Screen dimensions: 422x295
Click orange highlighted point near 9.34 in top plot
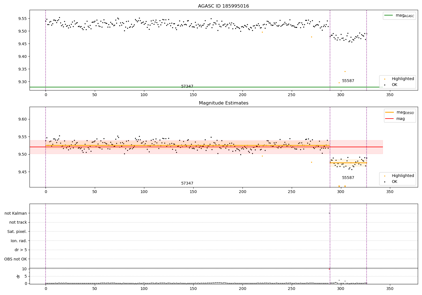pos(345,71)
